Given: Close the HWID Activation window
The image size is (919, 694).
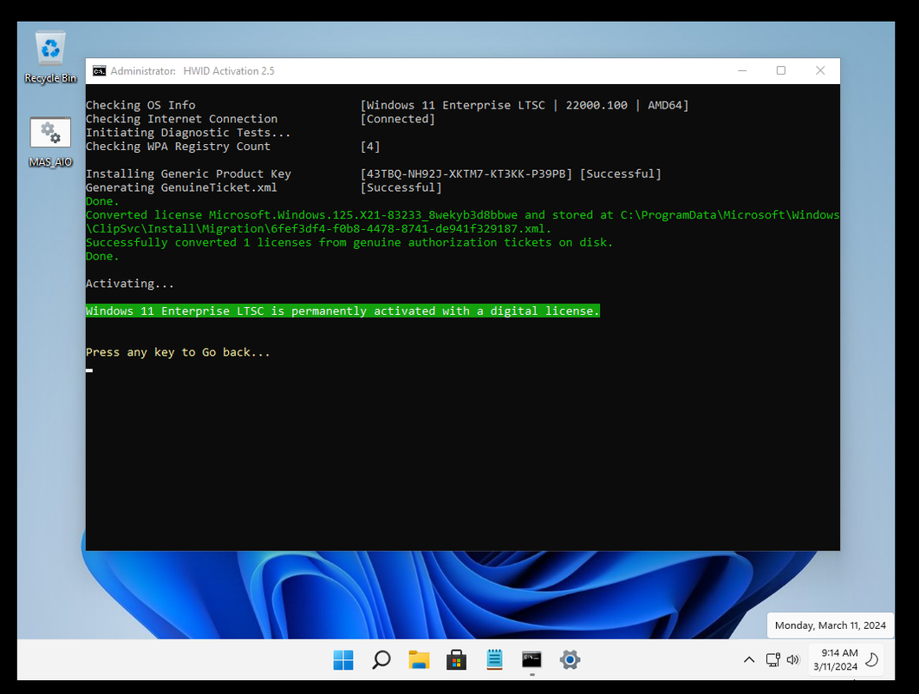Looking at the screenshot, I should 820,71.
